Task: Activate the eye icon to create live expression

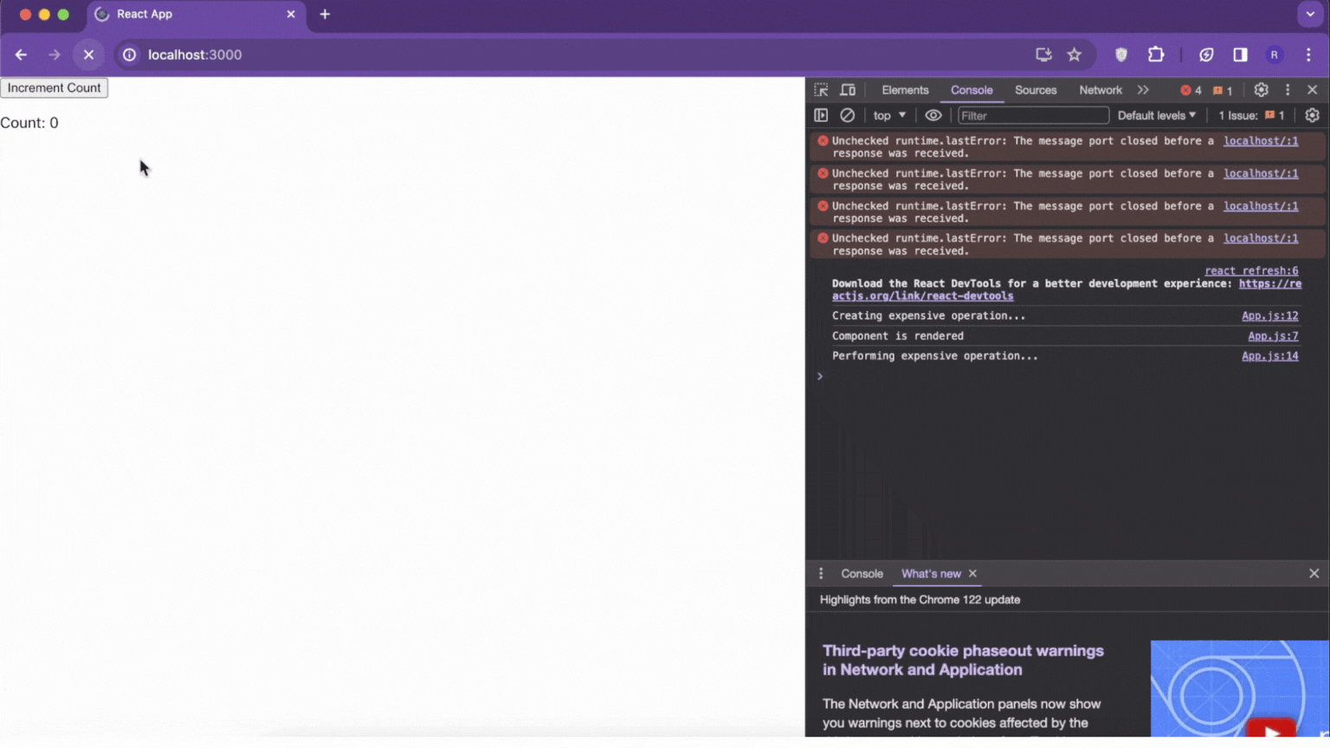Action: (933, 114)
